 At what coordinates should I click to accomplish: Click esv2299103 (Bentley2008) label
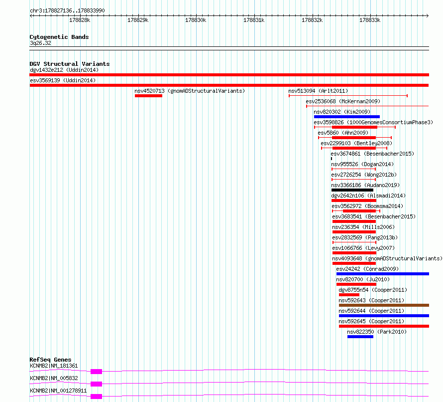[356, 143]
